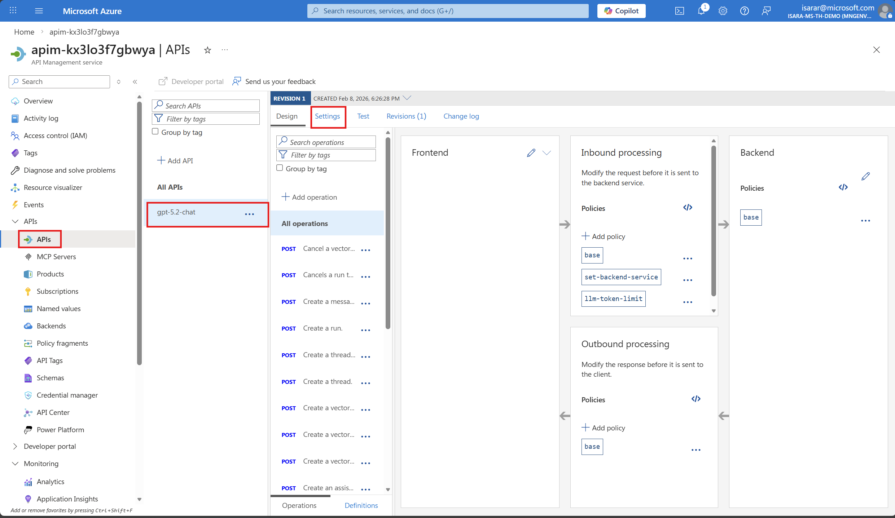Click Send us your feedback

point(274,81)
